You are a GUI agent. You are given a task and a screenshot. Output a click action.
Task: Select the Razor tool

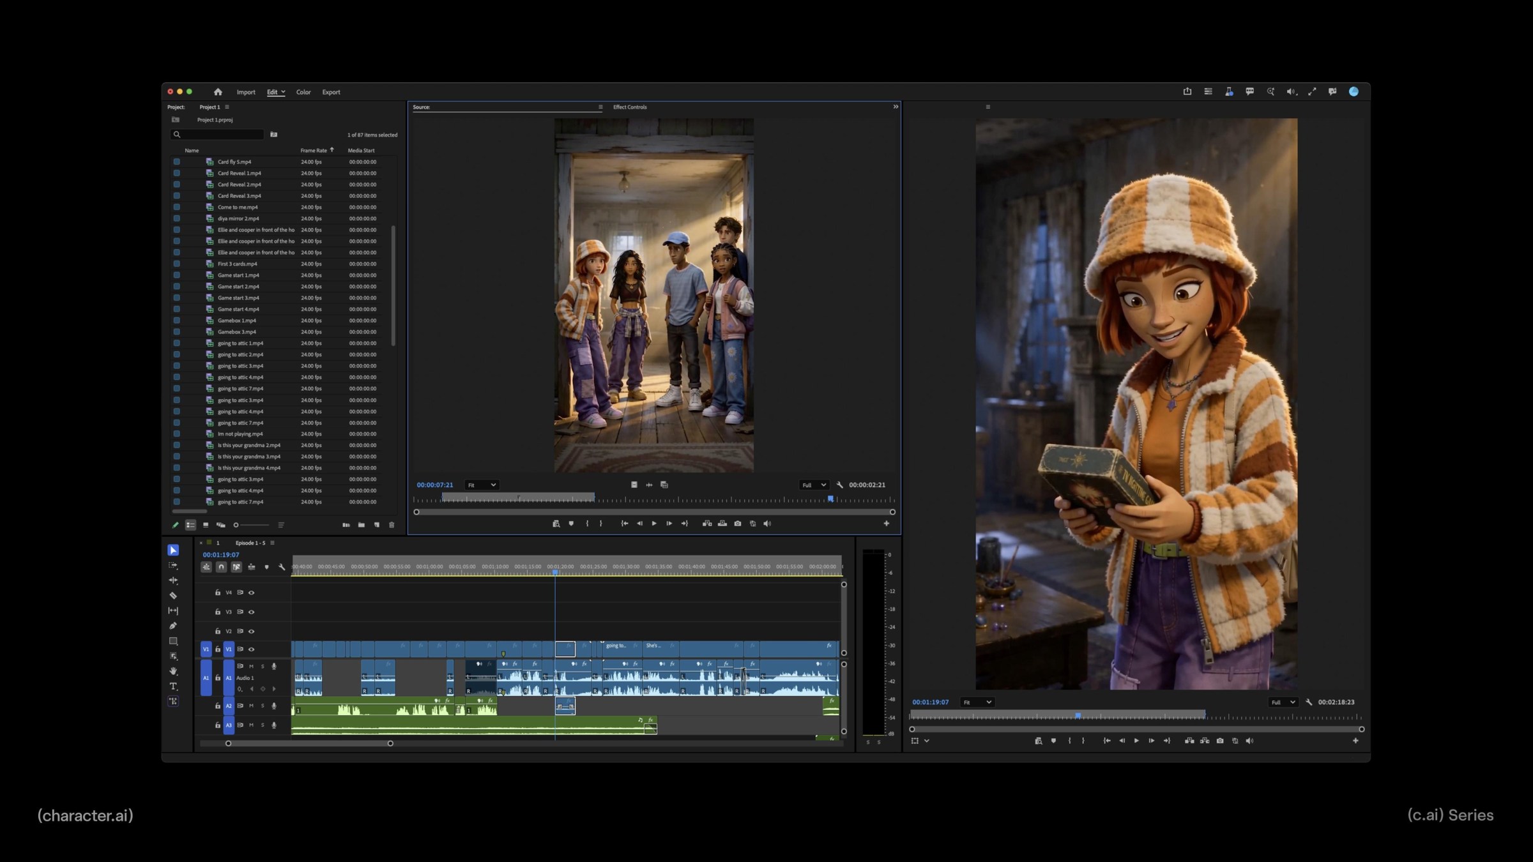pos(173,596)
